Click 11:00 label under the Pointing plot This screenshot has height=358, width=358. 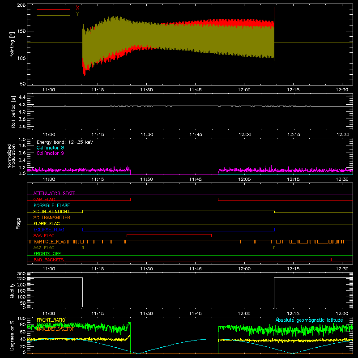point(49,90)
